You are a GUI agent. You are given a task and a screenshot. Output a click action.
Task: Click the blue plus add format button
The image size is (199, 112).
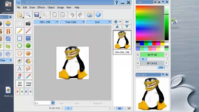[x=116, y=22]
